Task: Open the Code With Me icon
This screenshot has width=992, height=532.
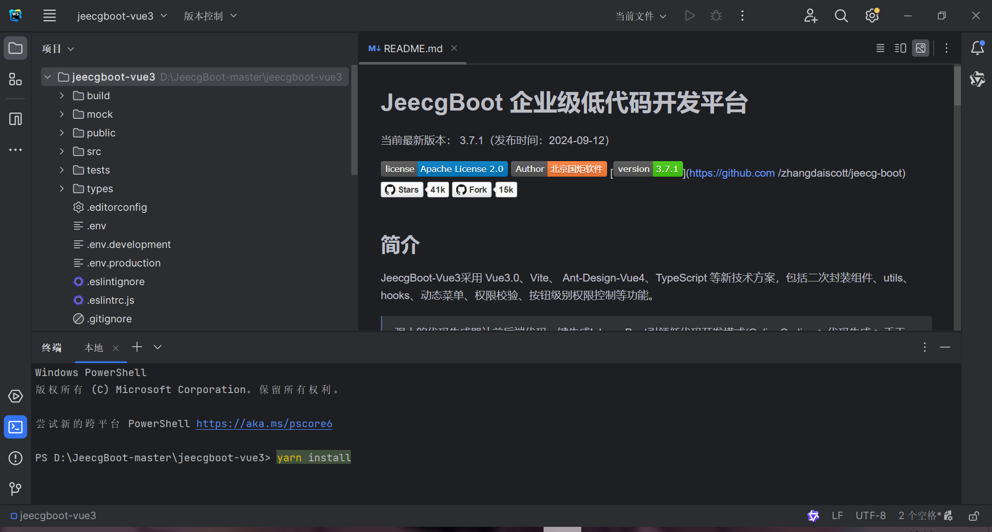Action: click(x=811, y=15)
